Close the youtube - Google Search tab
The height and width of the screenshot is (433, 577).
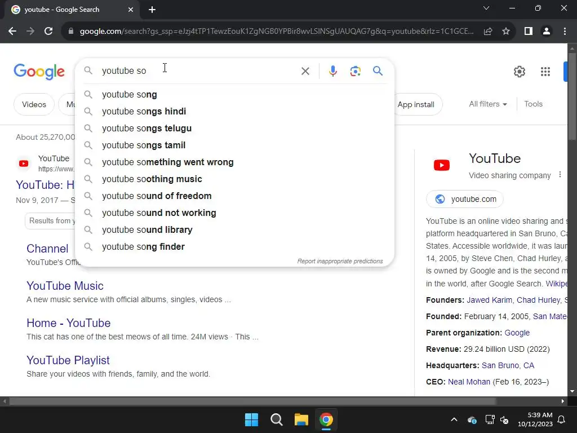pos(131,10)
